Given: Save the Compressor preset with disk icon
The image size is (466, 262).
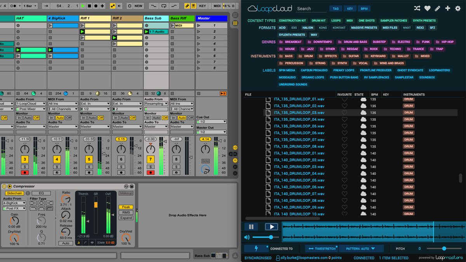Looking at the screenshot, I should (x=132, y=186).
